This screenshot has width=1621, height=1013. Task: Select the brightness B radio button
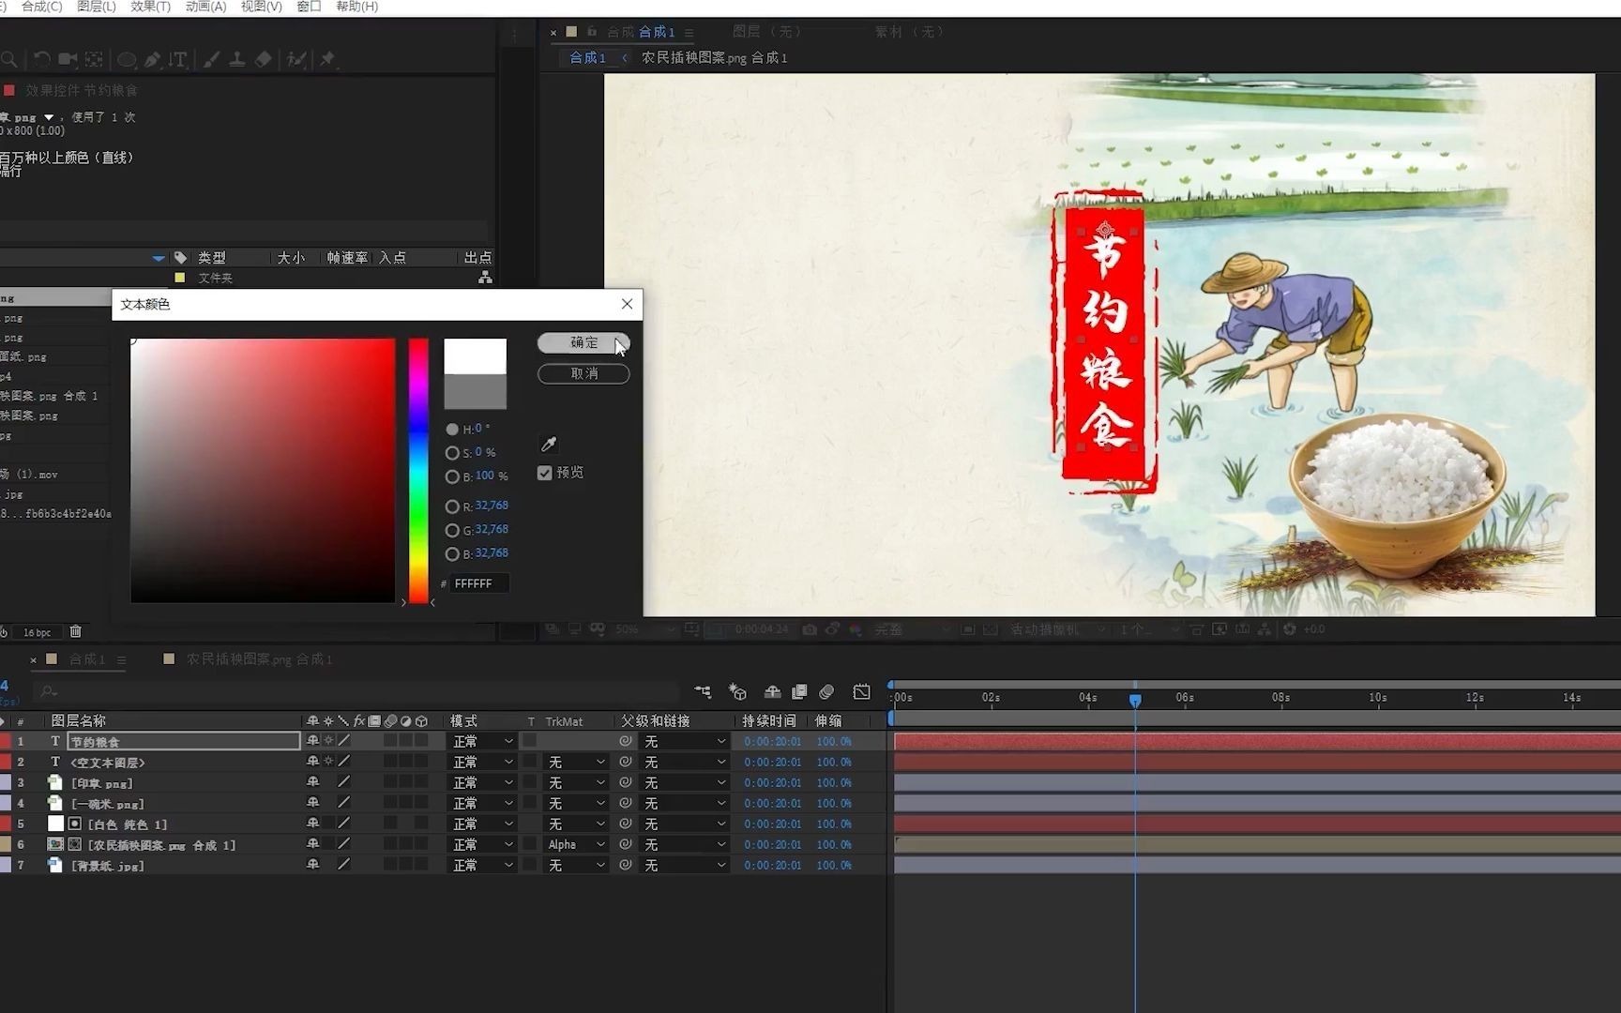click(x=452, y=476)
